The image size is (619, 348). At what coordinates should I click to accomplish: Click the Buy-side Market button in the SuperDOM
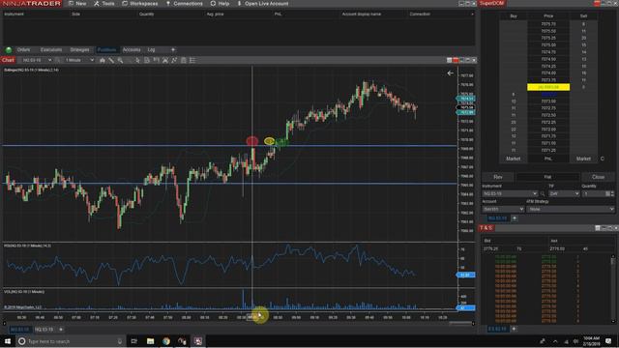pos(514,159)
